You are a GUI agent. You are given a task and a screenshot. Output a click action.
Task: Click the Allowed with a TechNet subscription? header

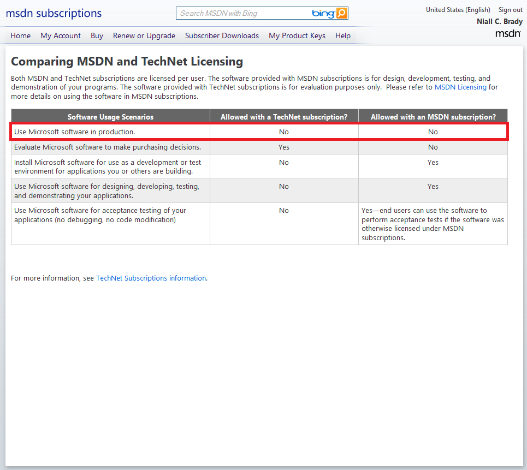coord(284,117)
